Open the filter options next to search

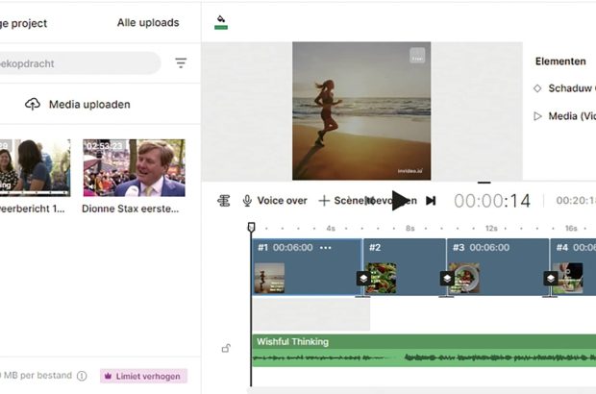[181, 63]
